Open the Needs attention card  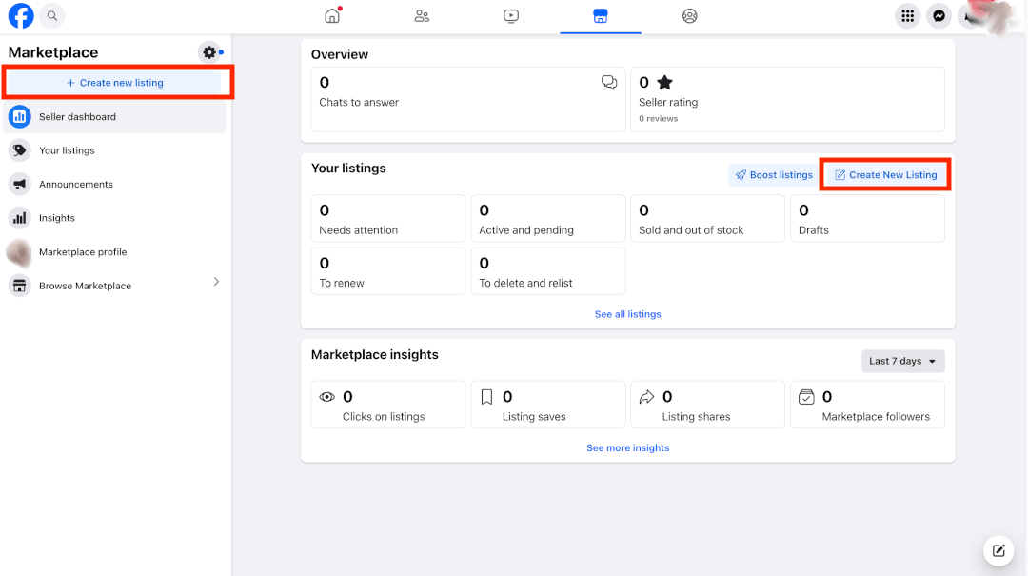point(388,218)
